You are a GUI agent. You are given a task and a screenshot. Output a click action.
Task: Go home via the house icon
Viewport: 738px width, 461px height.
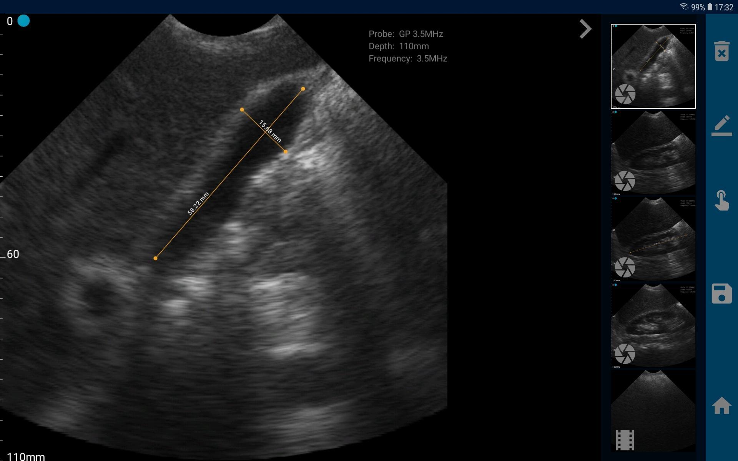pos(721,405)
